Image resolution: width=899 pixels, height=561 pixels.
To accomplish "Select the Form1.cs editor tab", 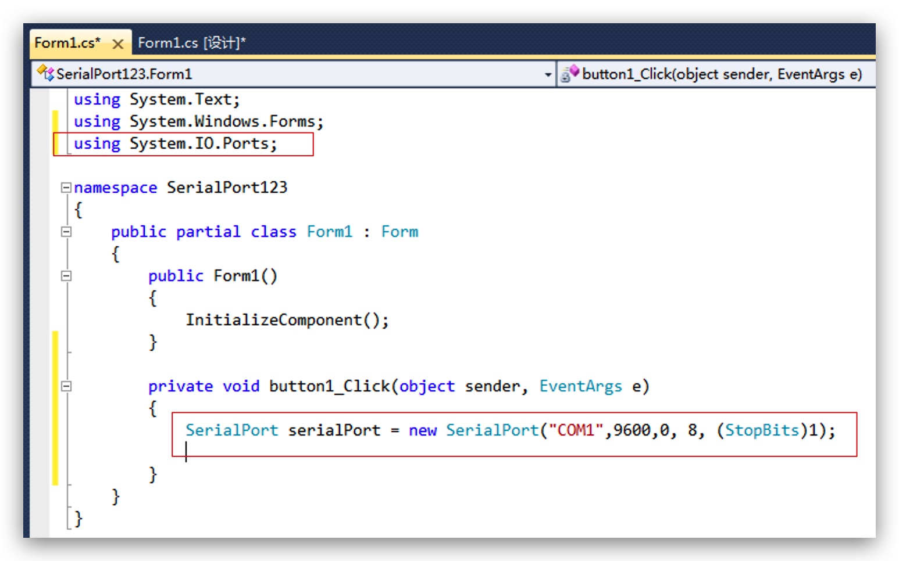I will point(70,42).
